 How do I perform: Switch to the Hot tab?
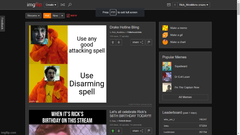pyautogui.click(x=47, y=16)
